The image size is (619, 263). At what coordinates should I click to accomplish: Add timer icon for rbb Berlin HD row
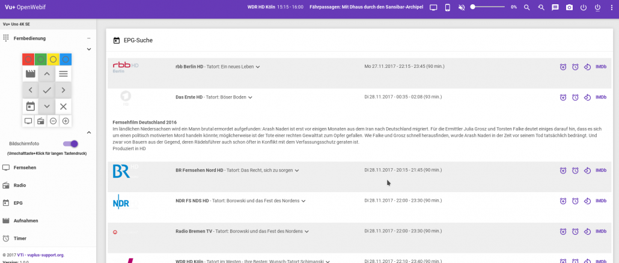point(563,67)
